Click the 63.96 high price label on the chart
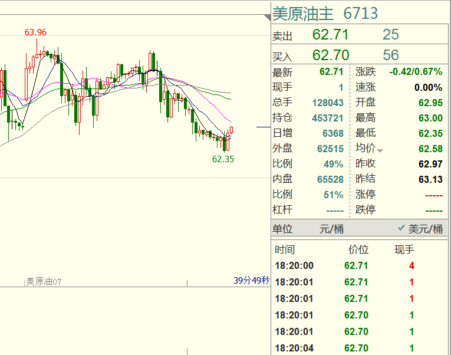The image size is (451, 355). coord(35,32)
